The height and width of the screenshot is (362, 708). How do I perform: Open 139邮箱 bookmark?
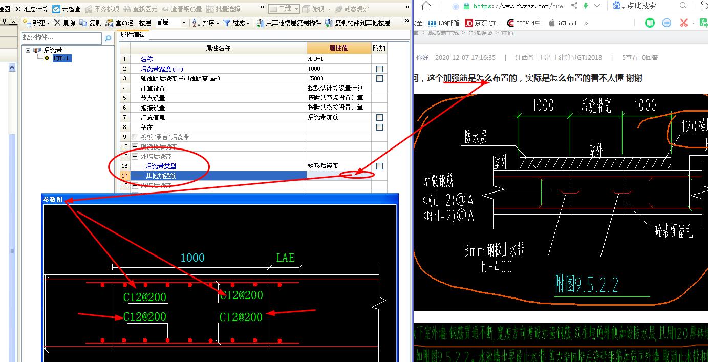443,23
